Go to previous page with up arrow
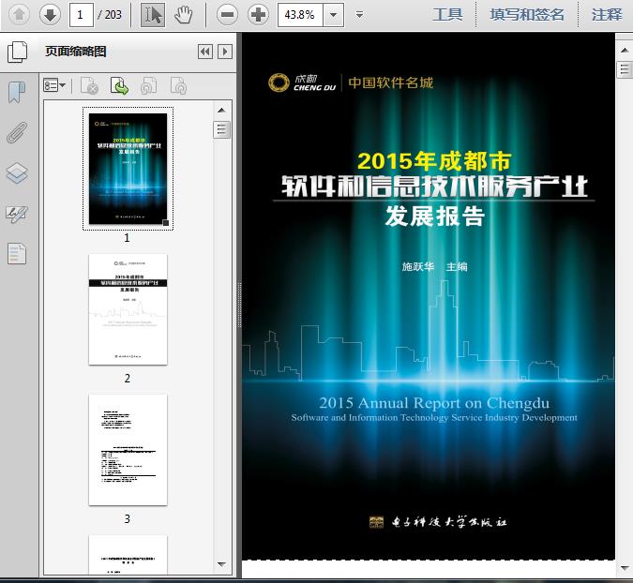This screenshot has width=633, height=583. click(x=19, y=15)
